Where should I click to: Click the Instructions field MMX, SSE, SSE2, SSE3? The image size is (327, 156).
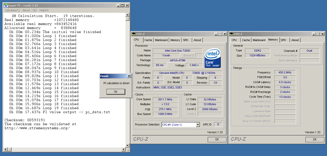[187, 87]
